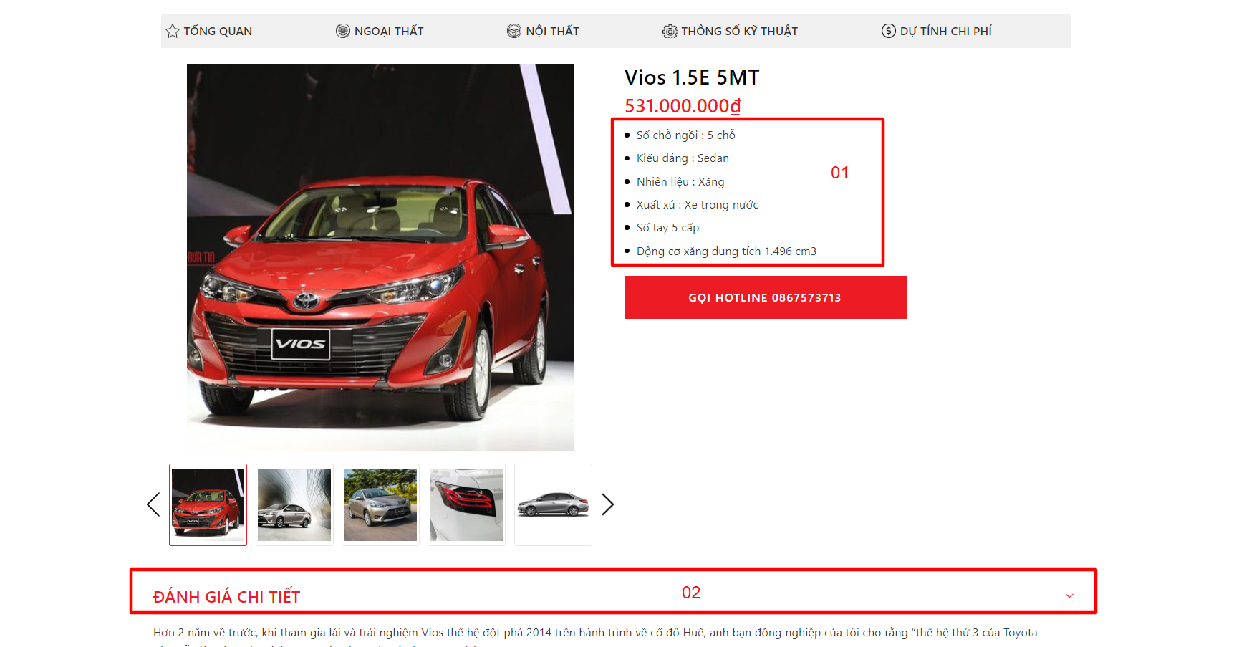
Task: Click the steering wheel icon beside Nội thất
Action: pyautogui.click(x=514, y=31)
